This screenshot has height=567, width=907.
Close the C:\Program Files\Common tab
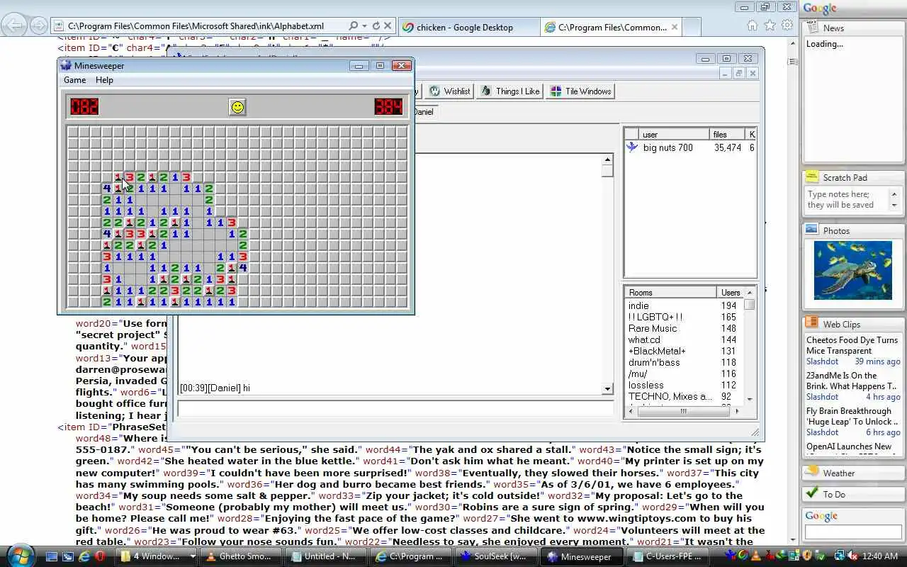675,27
